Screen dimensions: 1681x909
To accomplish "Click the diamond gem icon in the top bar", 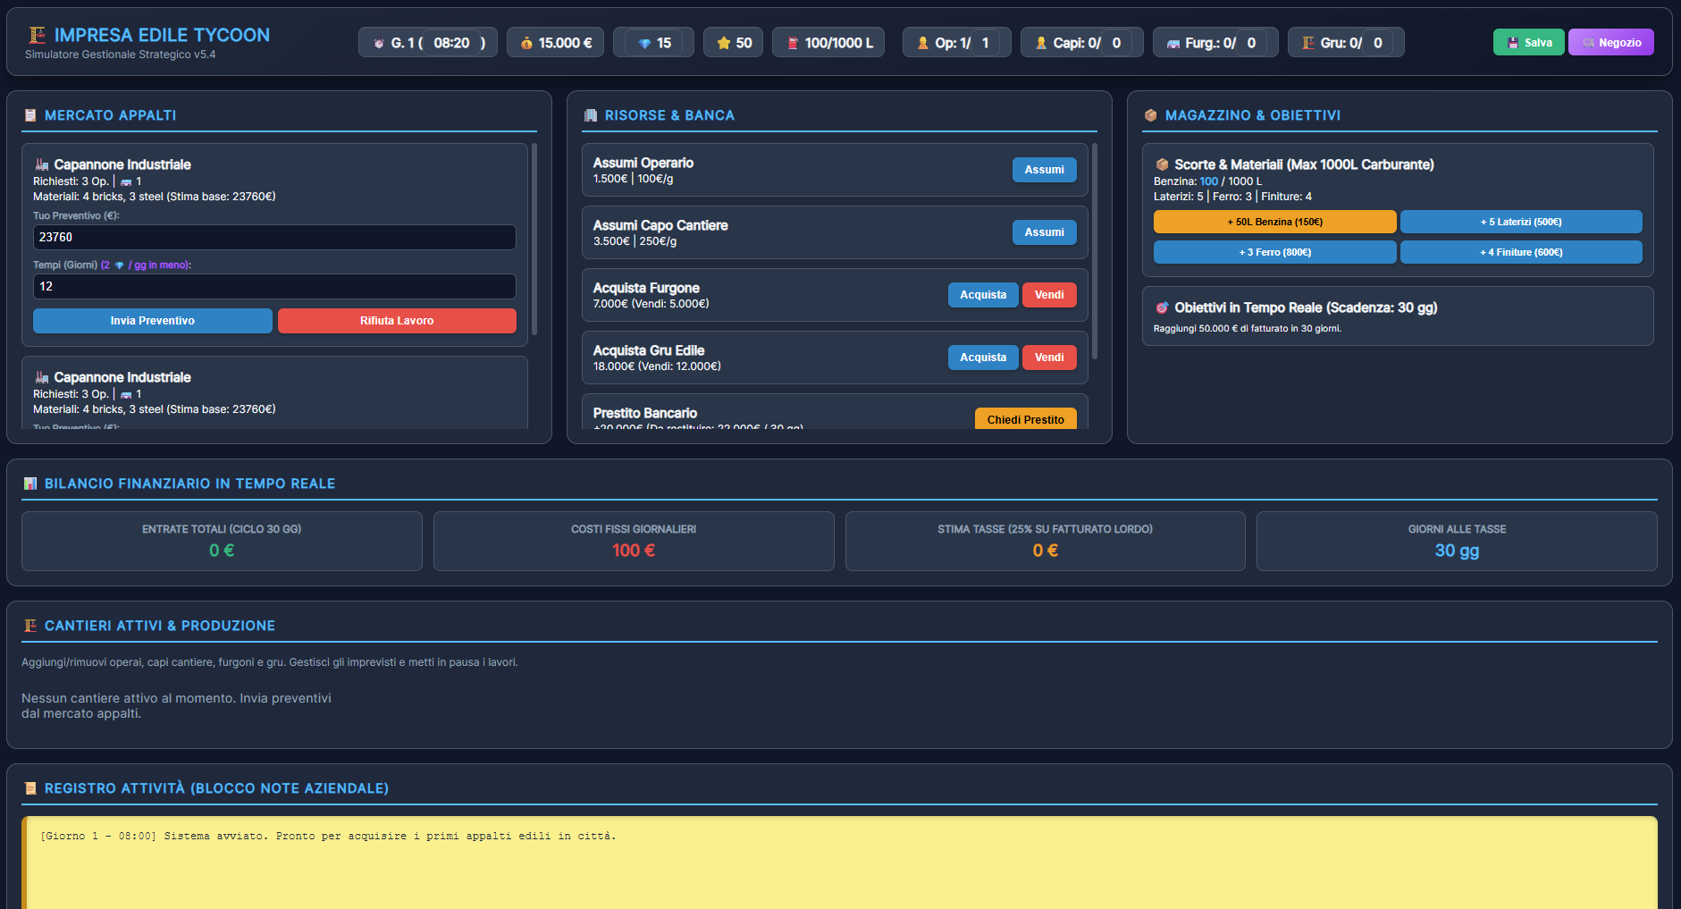I will [x=644, y=43].
